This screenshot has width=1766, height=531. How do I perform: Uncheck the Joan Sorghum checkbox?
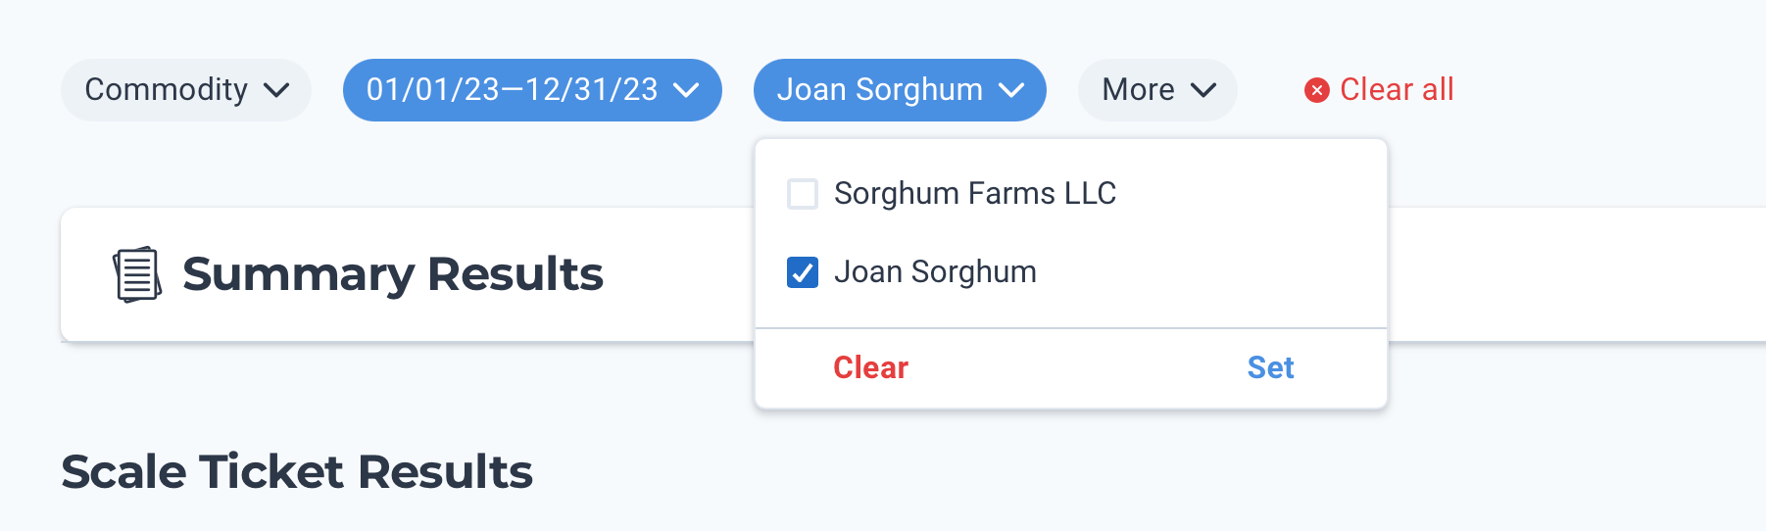click(x=803, y=272)
